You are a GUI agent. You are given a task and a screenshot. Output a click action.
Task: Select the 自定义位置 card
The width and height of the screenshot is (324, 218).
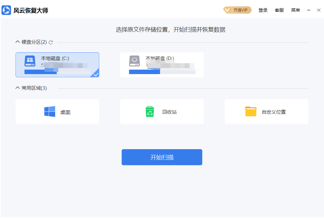pos(266,111)
